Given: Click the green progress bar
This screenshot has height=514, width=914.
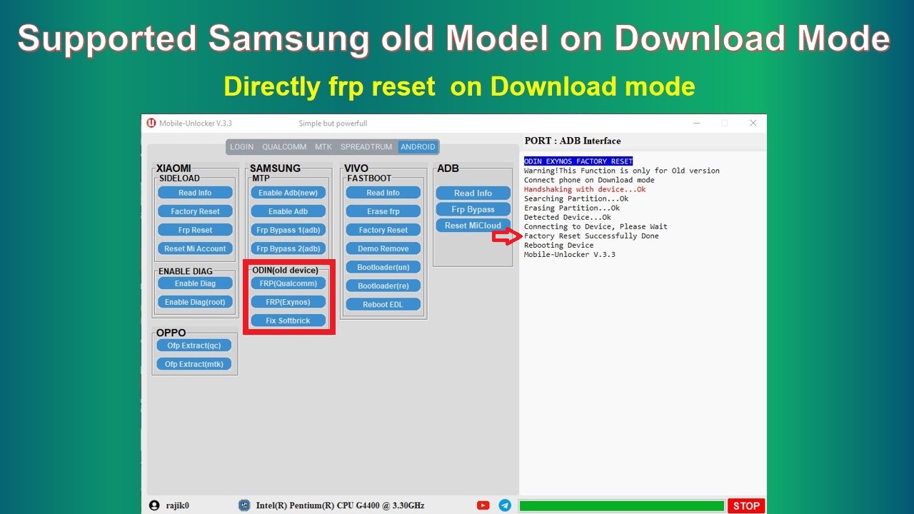Looking at the screenshot, I should [622, 506].
